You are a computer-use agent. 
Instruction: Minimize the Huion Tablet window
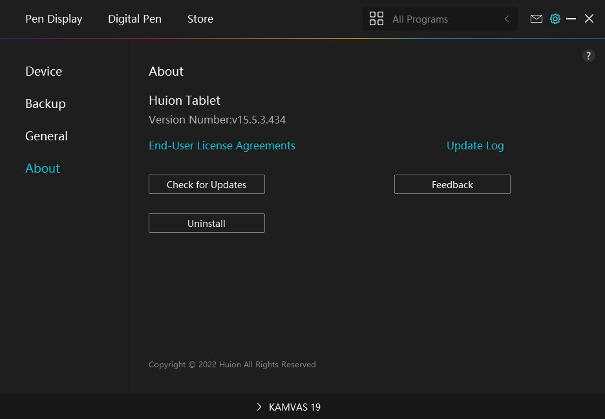click(x=571, y=19)
